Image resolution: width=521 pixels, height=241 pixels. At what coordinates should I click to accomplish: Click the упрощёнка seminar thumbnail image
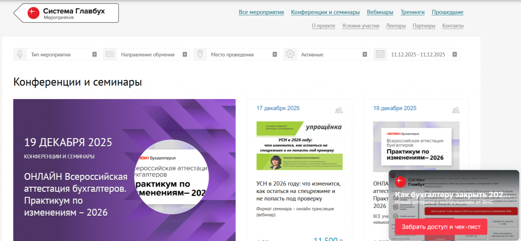tap(300, 146)
